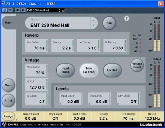Adjust the Pre Delay slider bar

[x=47, y=45]
